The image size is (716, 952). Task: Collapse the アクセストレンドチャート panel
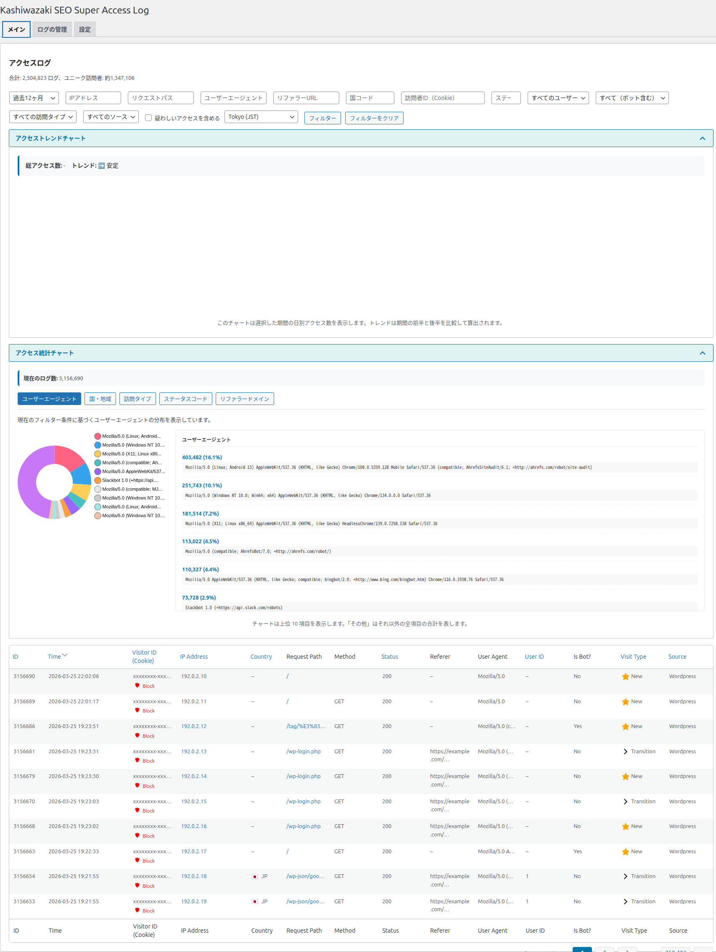(x=702, y=138)
